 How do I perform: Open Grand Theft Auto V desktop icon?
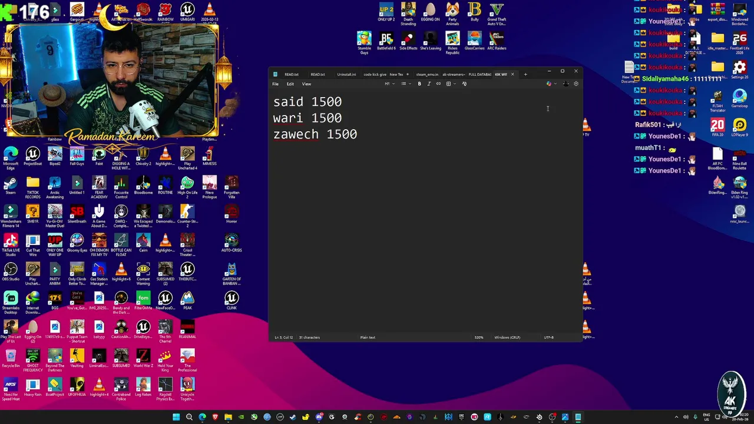[497, 14]
